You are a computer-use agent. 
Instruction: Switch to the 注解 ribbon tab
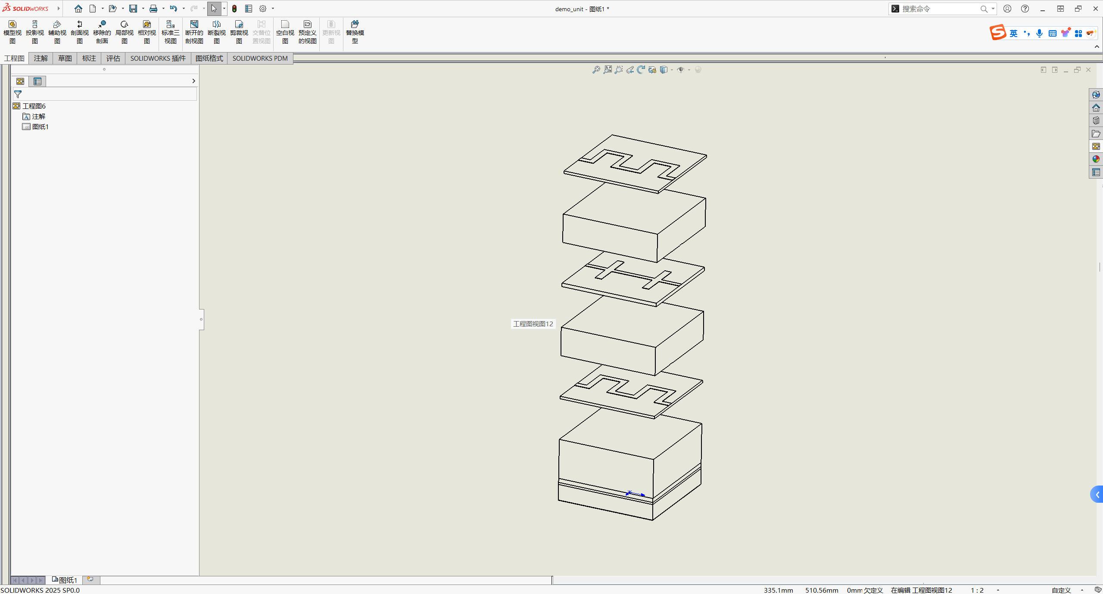pyautogui.click(x=41, y=58)
